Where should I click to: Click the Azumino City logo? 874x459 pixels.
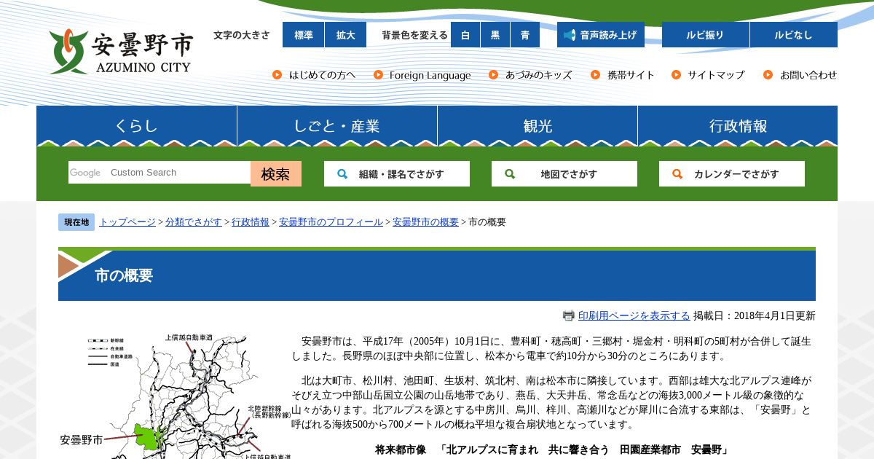(x=121, y=52)
